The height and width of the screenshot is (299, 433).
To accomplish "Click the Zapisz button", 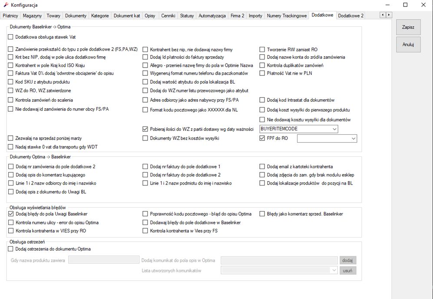I will pyautogui.click(x=408, y=27).
